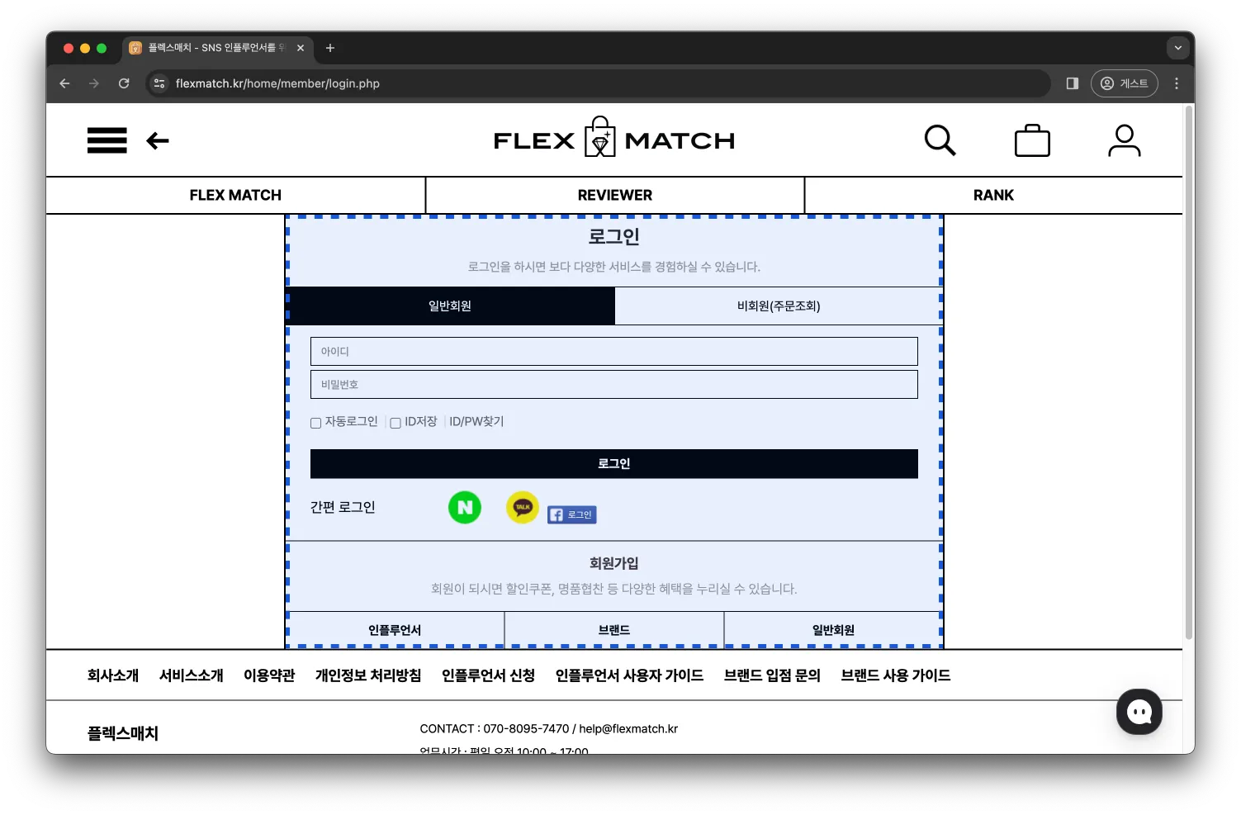Screen dimensions: 1241x815
Task: Sign in with Naver green icon
Action: pos(465,507)
